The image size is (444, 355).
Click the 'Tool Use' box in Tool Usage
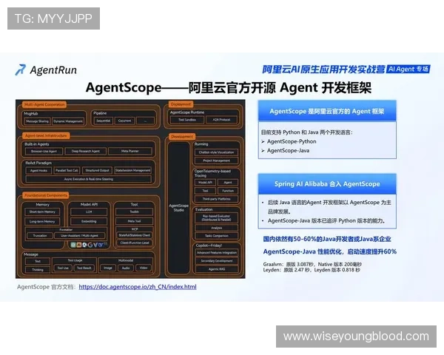tap(63, 268)
